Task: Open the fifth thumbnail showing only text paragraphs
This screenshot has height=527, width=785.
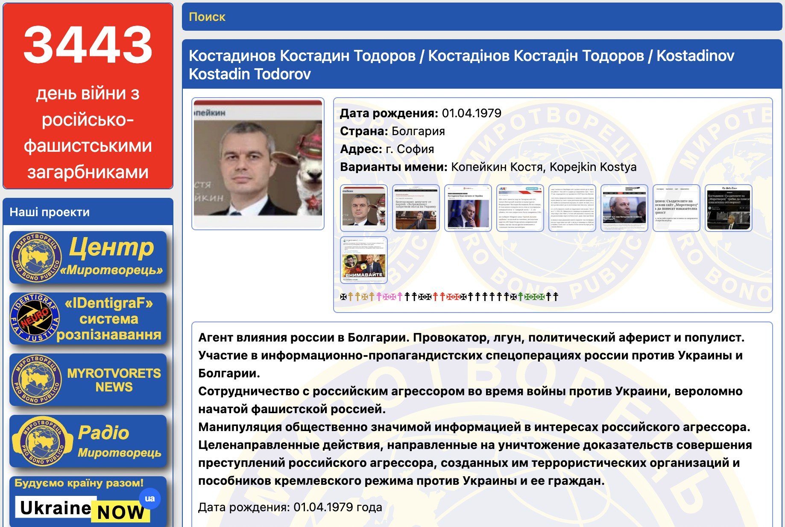Action: [x=572, y=208]
